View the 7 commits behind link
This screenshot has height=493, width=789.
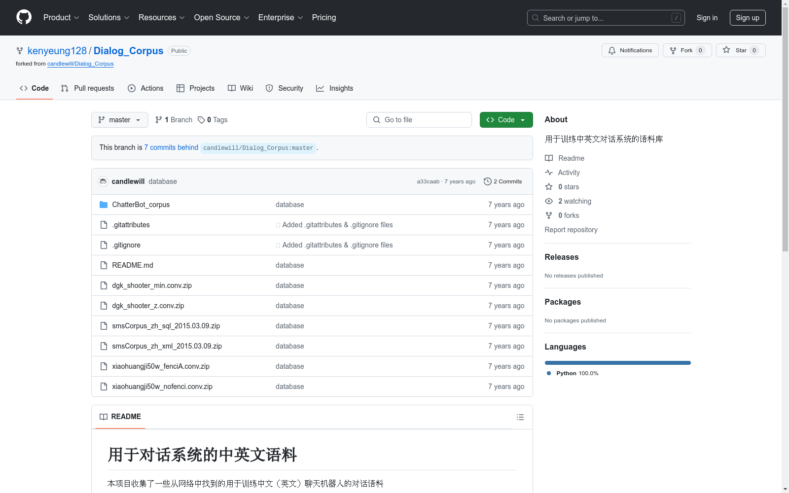171,147
